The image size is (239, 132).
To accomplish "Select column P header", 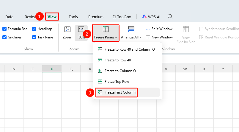I will click(x=52, y=69).
